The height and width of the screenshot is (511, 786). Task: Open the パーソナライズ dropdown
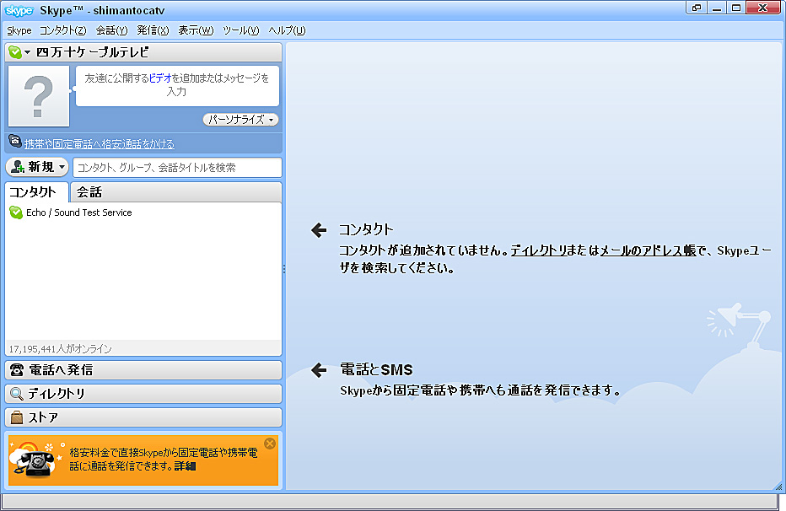tap(240, 120)
